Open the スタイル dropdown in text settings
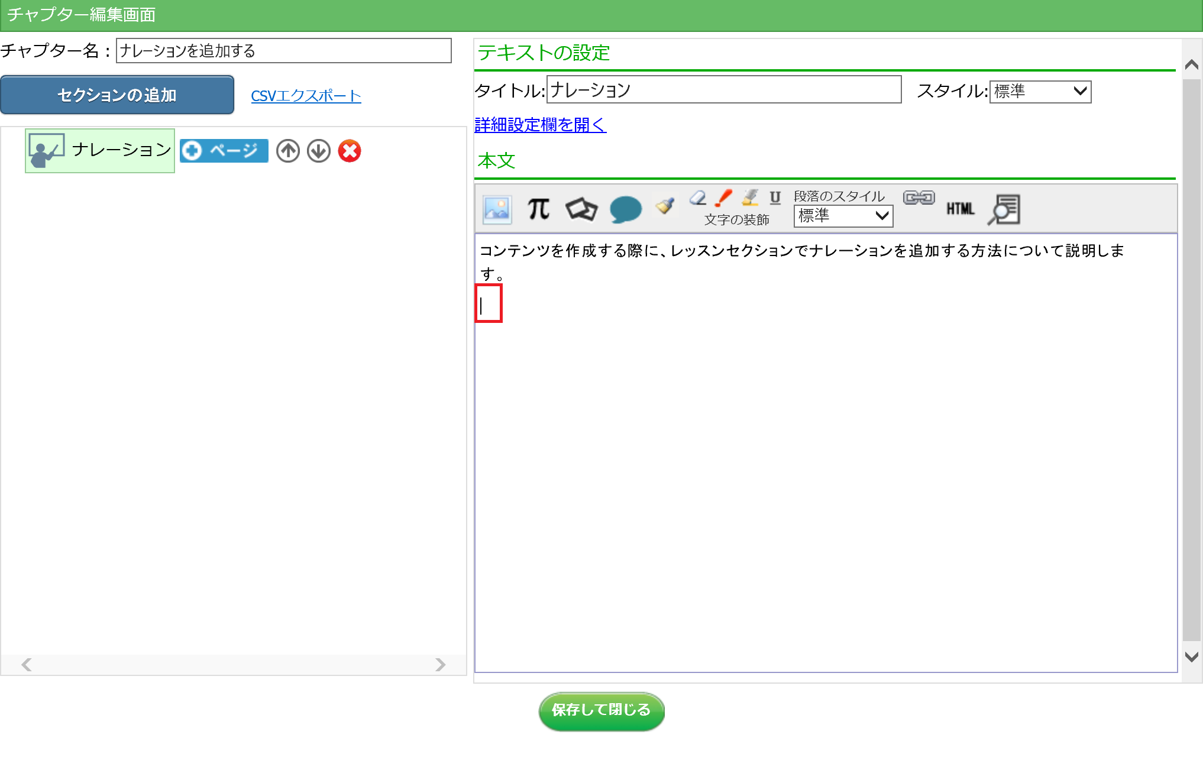Viewport: 1203px width, 757px height. coord(1040,92)
